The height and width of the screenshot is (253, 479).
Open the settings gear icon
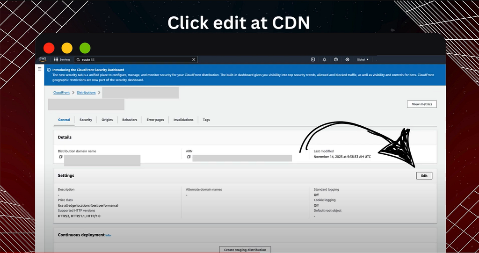coord(347,59)
